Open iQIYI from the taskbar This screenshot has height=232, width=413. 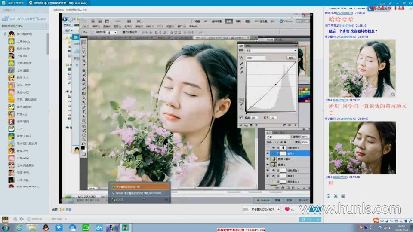pos(86,228)
